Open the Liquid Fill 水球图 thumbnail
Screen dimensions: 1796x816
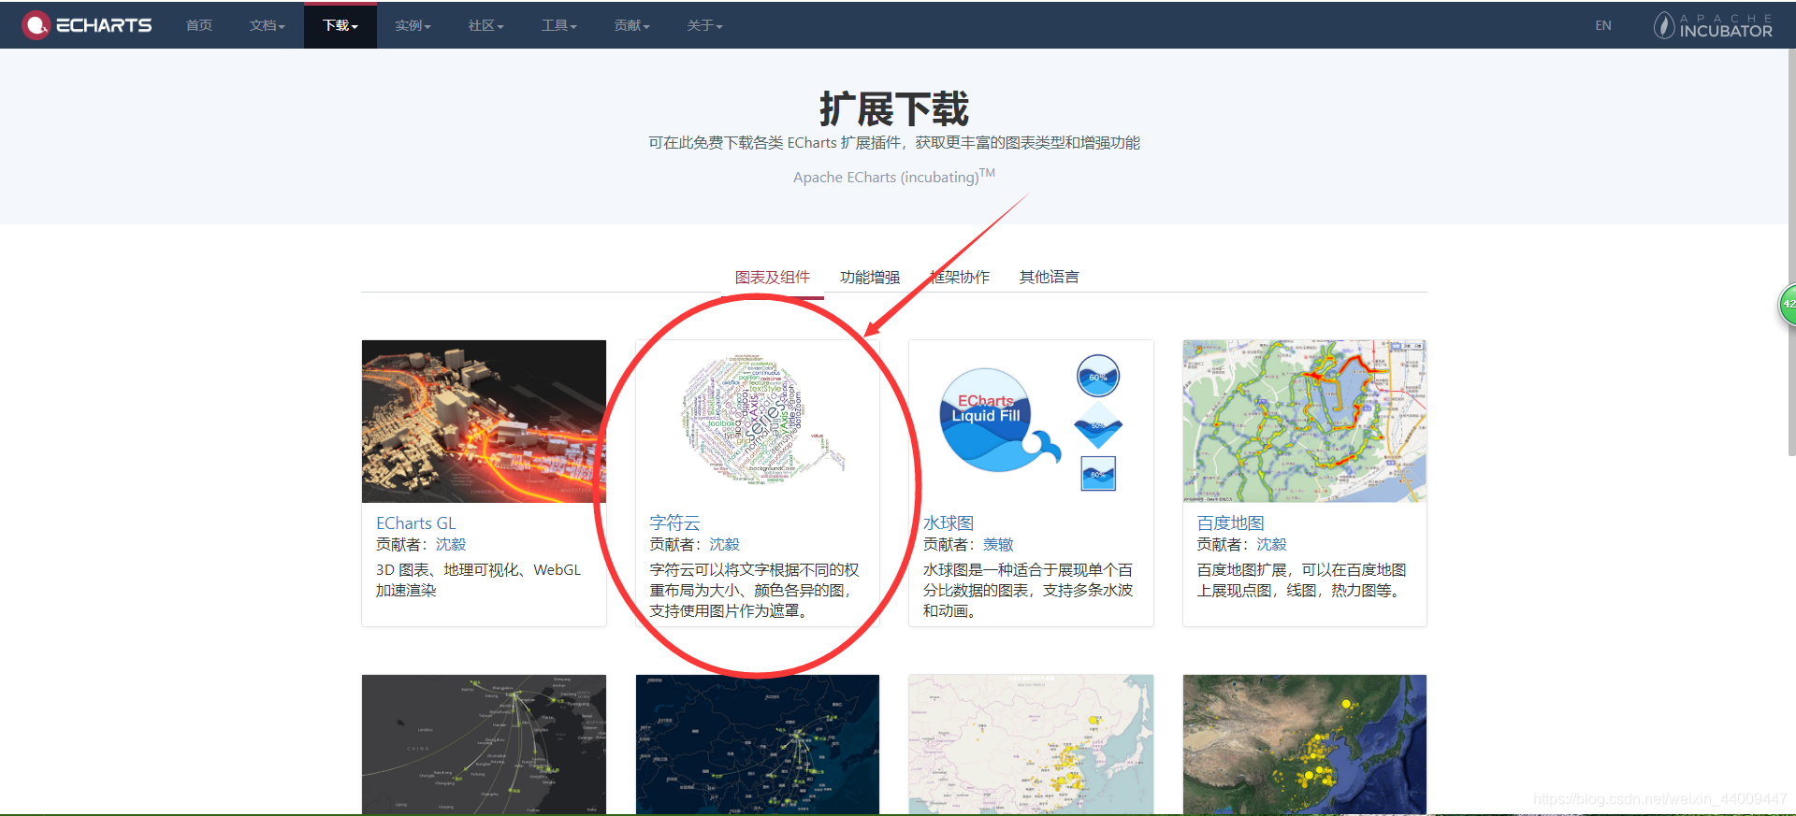tap(1031, 422)
